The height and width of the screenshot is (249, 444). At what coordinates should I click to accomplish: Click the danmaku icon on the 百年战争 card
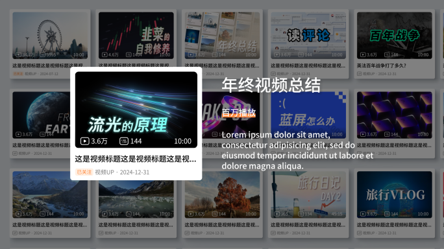pos(387,54)
